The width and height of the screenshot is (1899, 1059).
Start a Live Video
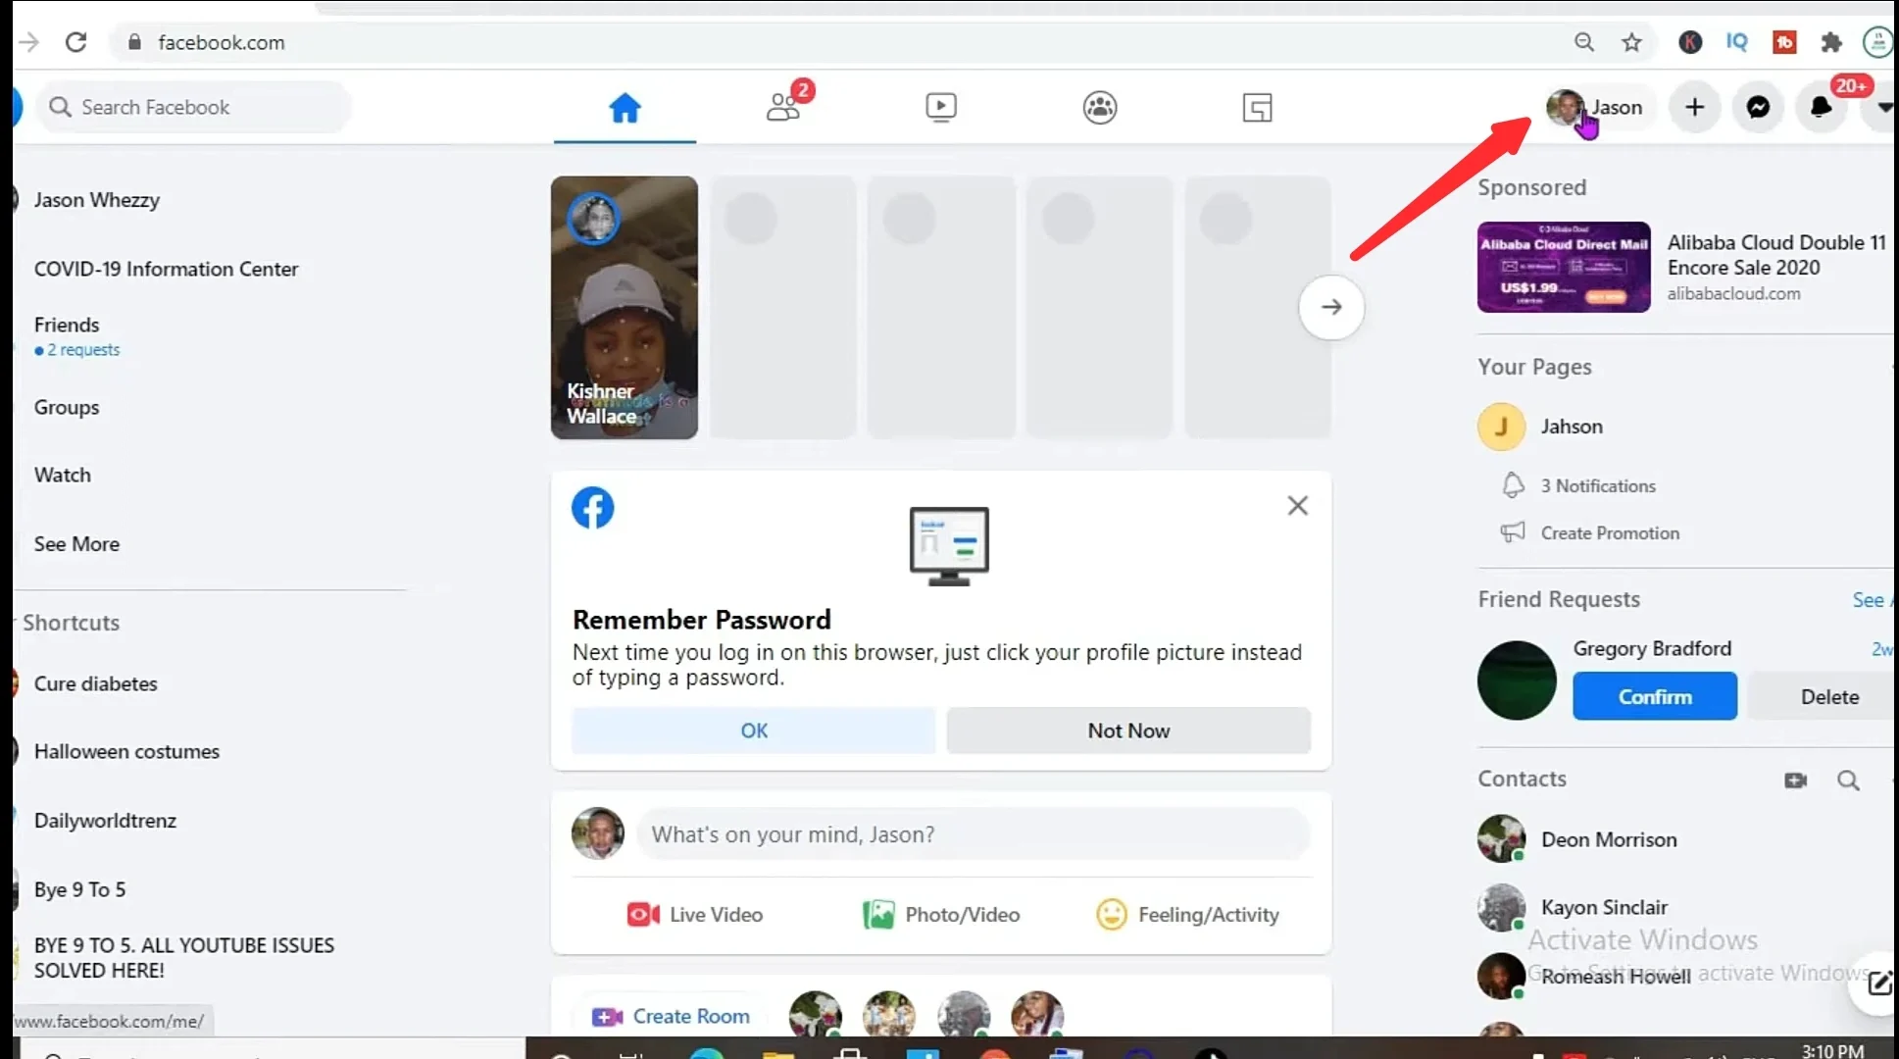point(695,915)
